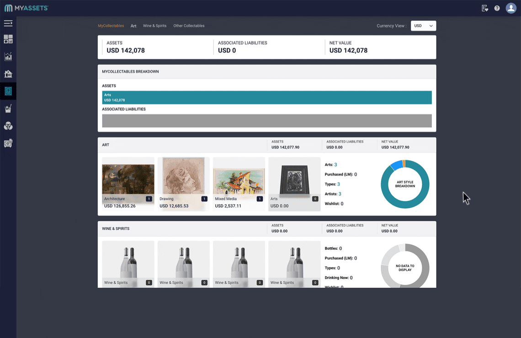Image resolution: width=521 pixels, height=338 pixels.
Task: Open the second Wine & Spirits bottle card
Action: [183, 264]
